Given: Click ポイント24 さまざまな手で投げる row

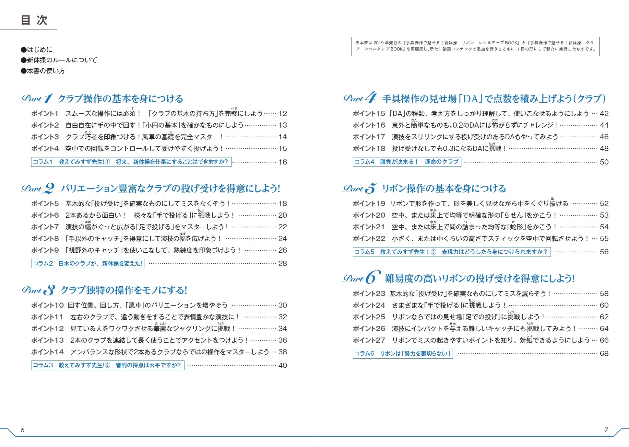Looking at the screenshot, I should click(x=481, y=305).
